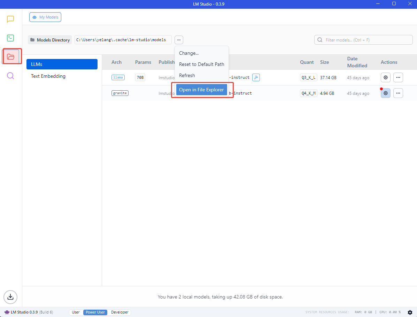Choose Open in File Explorer

pyautogui.click(x=201, y=90)
